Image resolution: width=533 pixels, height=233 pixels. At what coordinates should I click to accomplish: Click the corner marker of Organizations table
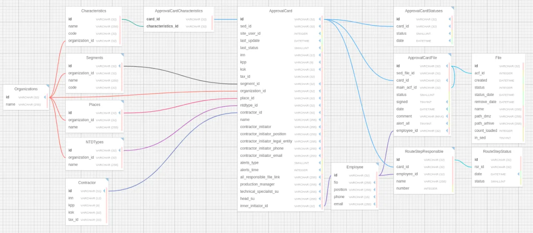click(x=47, y=87)
